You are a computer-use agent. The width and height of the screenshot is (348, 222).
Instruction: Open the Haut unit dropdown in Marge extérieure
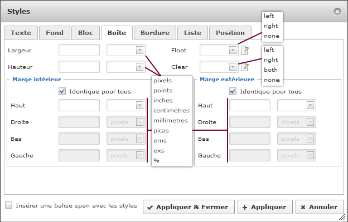[x=297, y=105]
